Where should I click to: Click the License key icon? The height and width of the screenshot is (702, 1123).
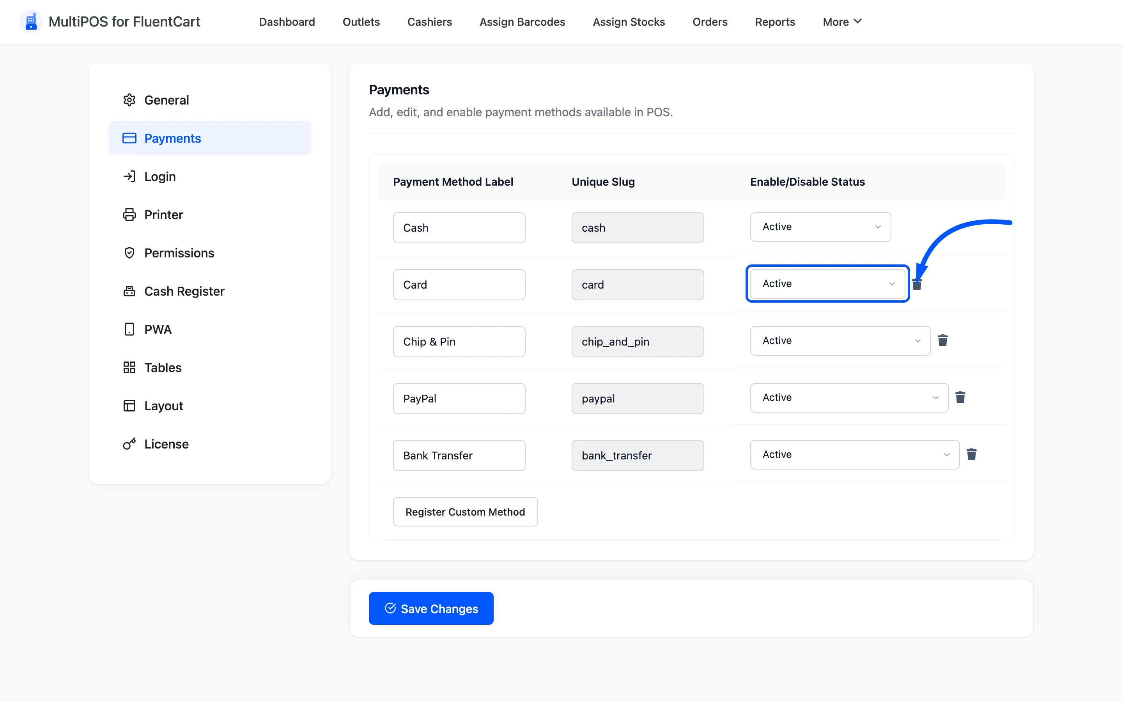click(129, 444)
